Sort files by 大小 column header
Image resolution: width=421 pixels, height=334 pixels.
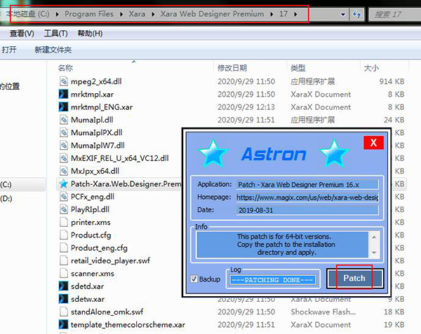(371, 68)
